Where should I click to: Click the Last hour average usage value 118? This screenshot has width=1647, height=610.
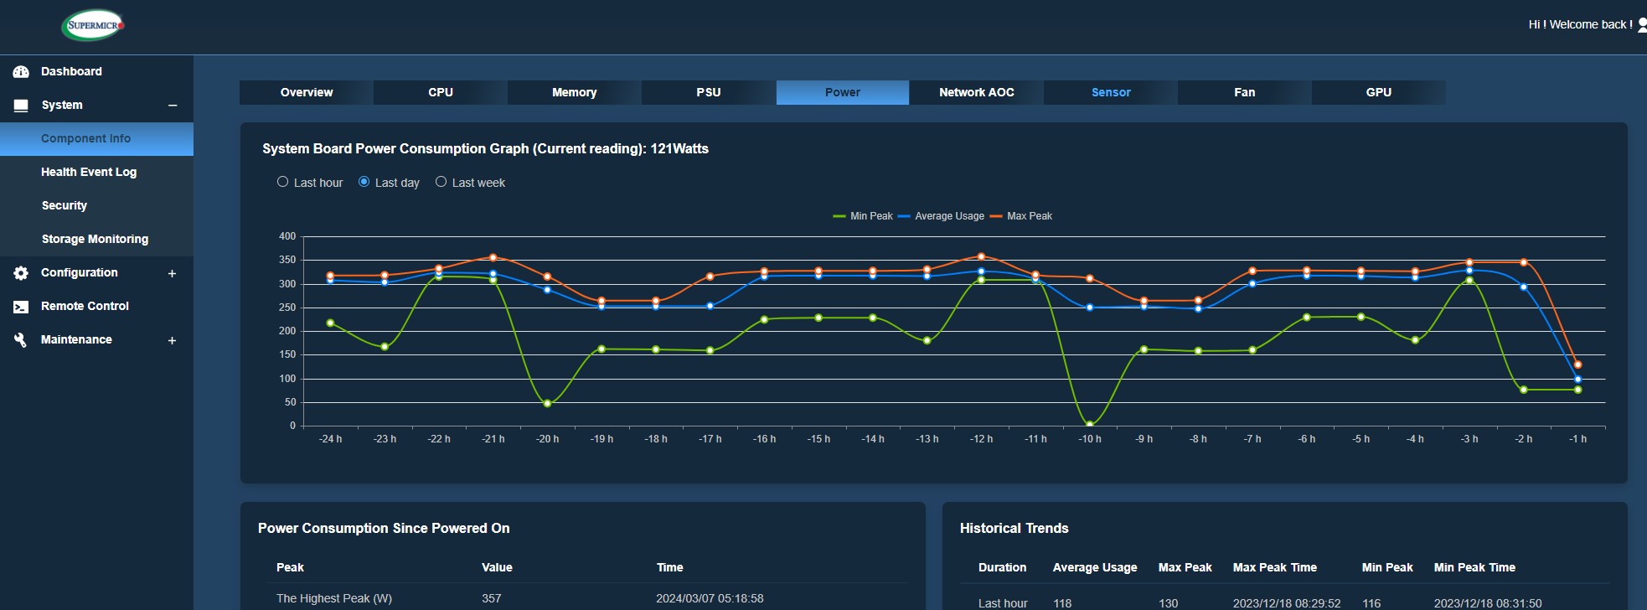(x=1062, y=603)
